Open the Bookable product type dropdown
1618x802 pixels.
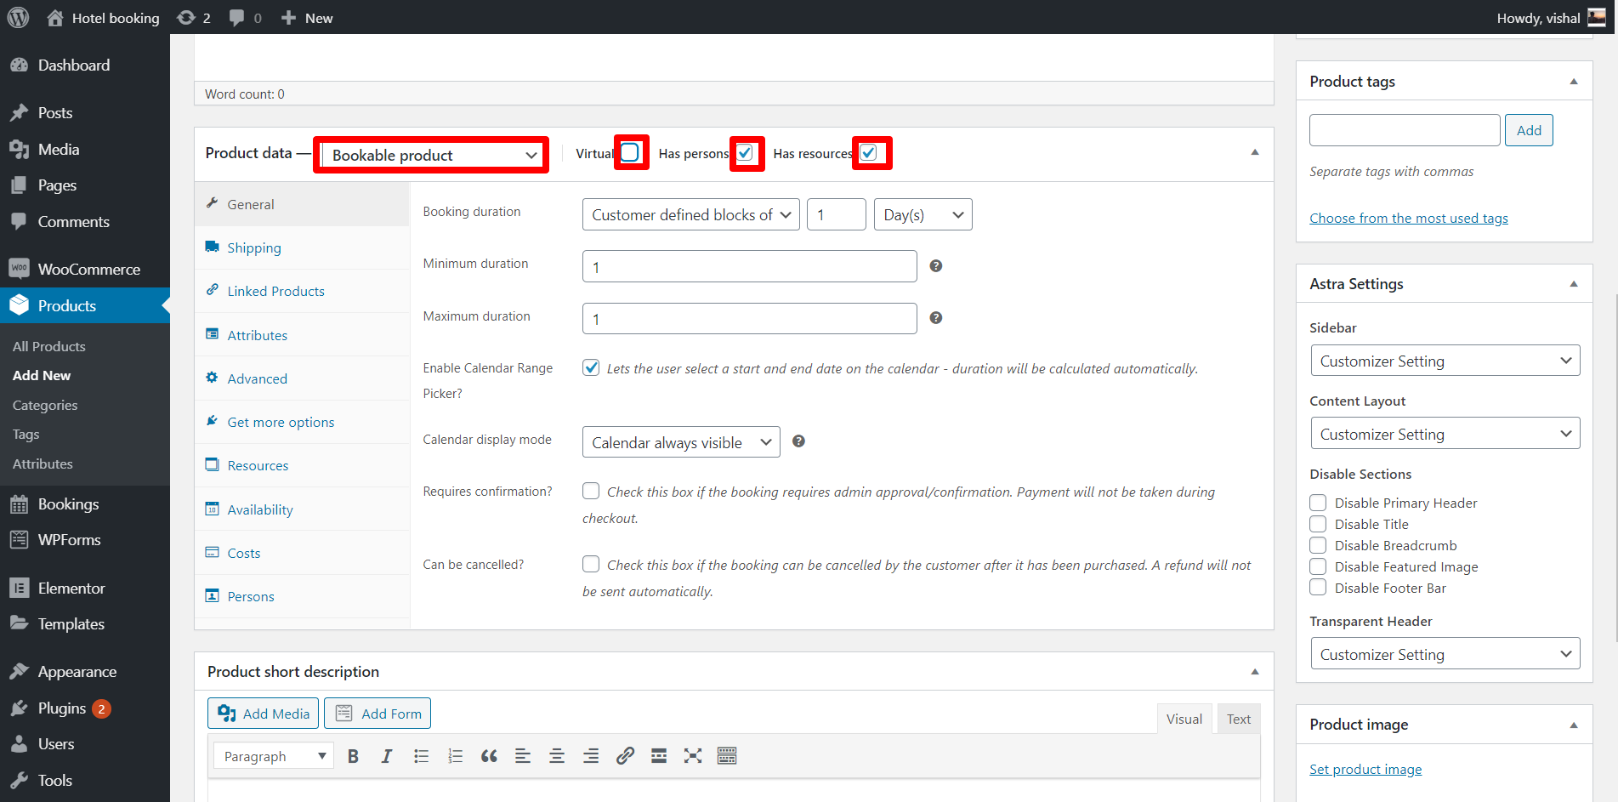[434, 155]
